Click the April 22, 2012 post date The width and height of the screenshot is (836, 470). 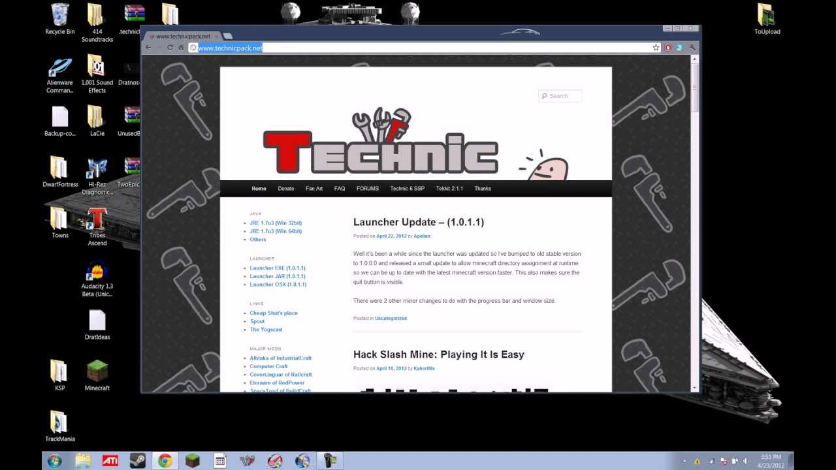(x=391, y=236)
